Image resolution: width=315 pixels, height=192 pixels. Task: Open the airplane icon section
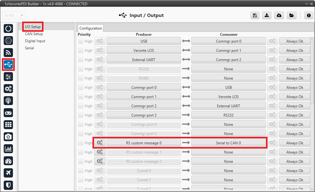coord(8,173)
